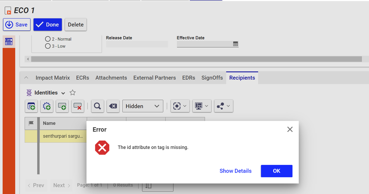Select the 2 - Normal radio button

(48, 39)
